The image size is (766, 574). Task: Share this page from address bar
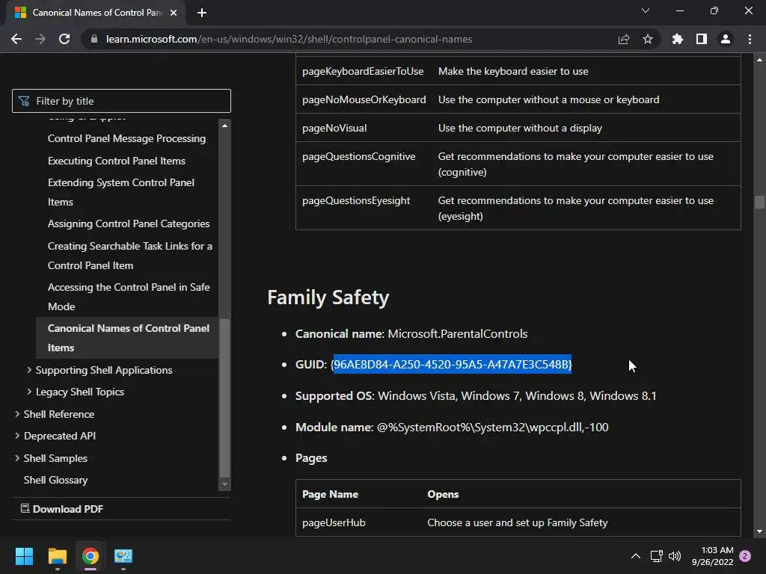[624, 39]
